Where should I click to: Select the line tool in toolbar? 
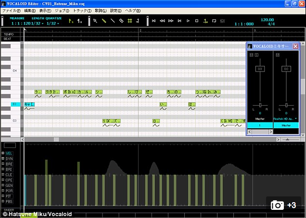click(113, 21)
